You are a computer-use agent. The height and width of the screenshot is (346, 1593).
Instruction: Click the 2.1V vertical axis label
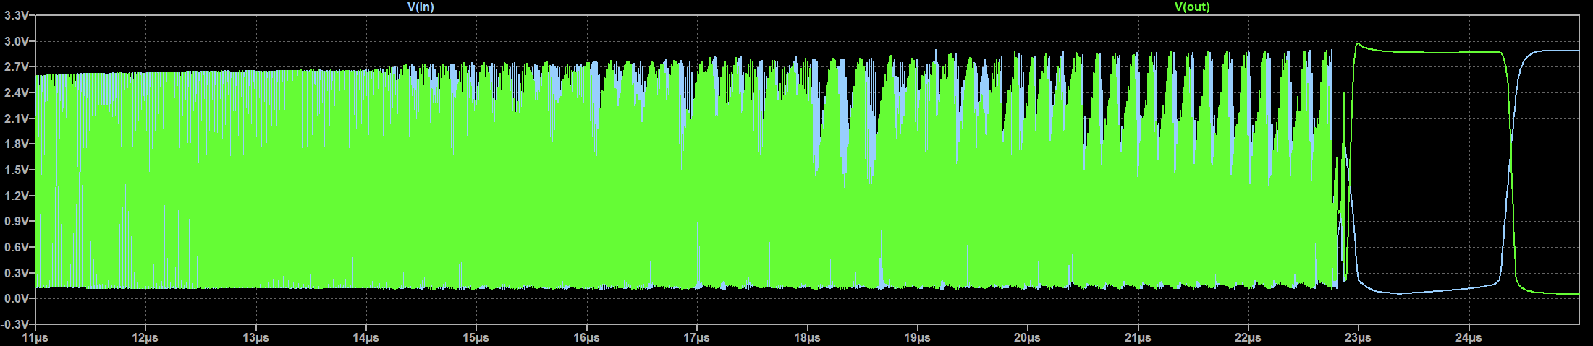coord(17,118)
